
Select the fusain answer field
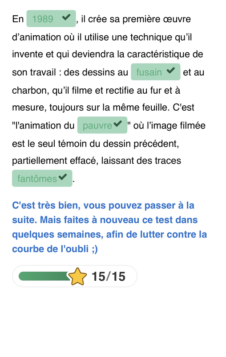tap(155, 72)
